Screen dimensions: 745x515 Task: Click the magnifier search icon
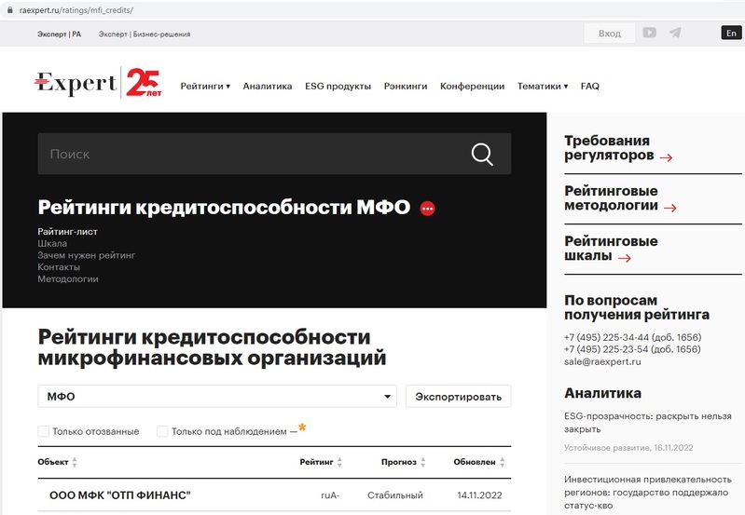[482, 155]
